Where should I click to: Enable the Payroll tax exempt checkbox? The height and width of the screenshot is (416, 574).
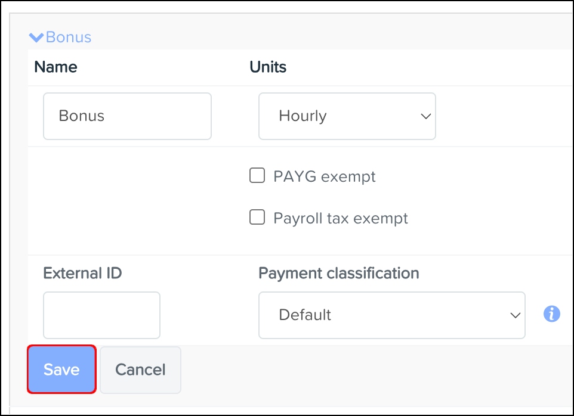click(x=257, y=218)
